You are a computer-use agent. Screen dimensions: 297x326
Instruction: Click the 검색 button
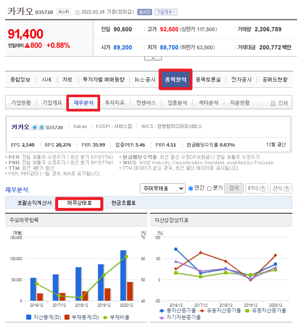point(234,188)
